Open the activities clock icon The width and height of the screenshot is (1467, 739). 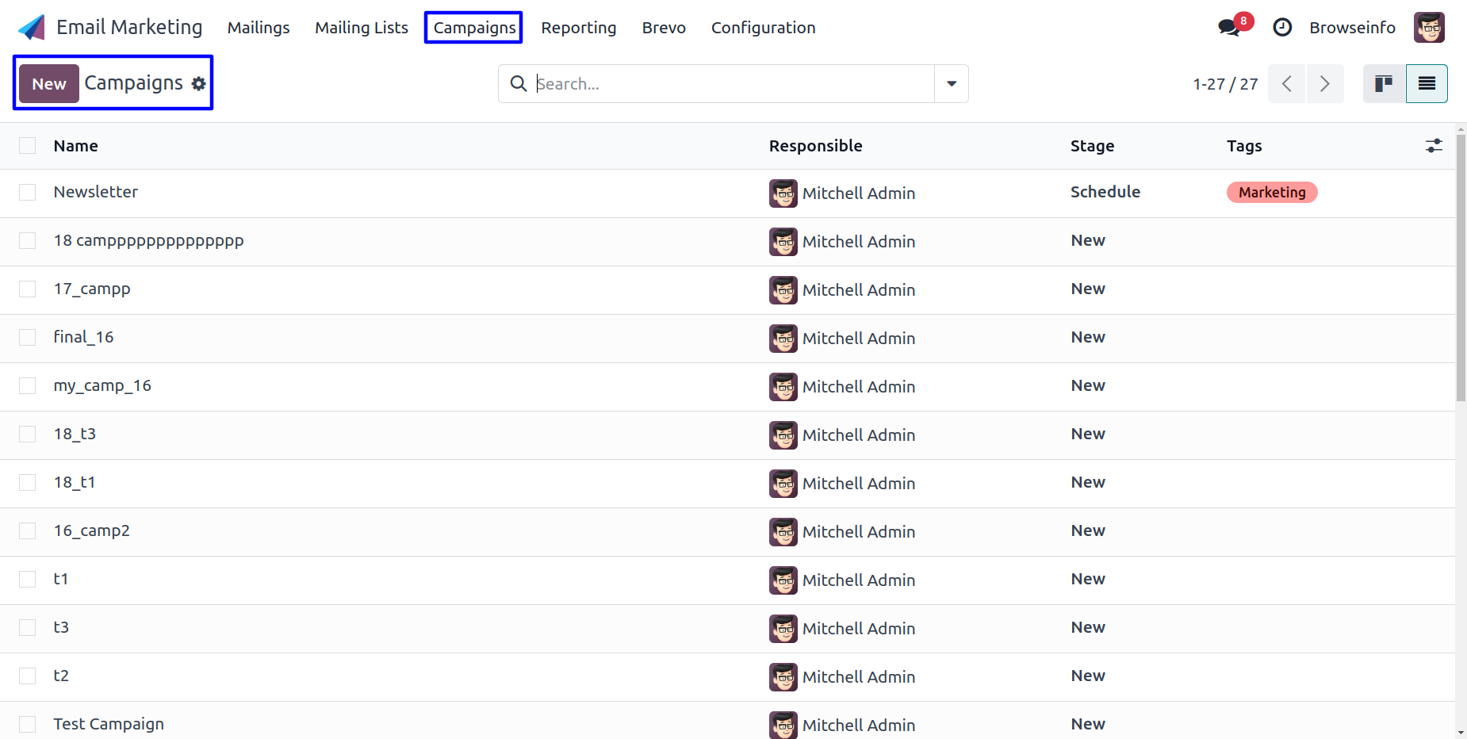click(1282, 28)
